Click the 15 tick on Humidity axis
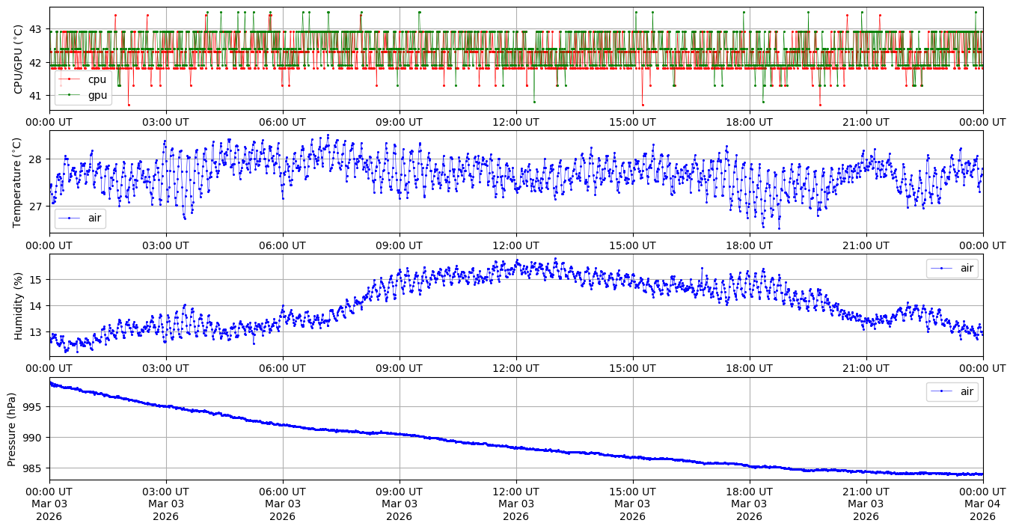The image size is (1013, 529). pos(36,280)
